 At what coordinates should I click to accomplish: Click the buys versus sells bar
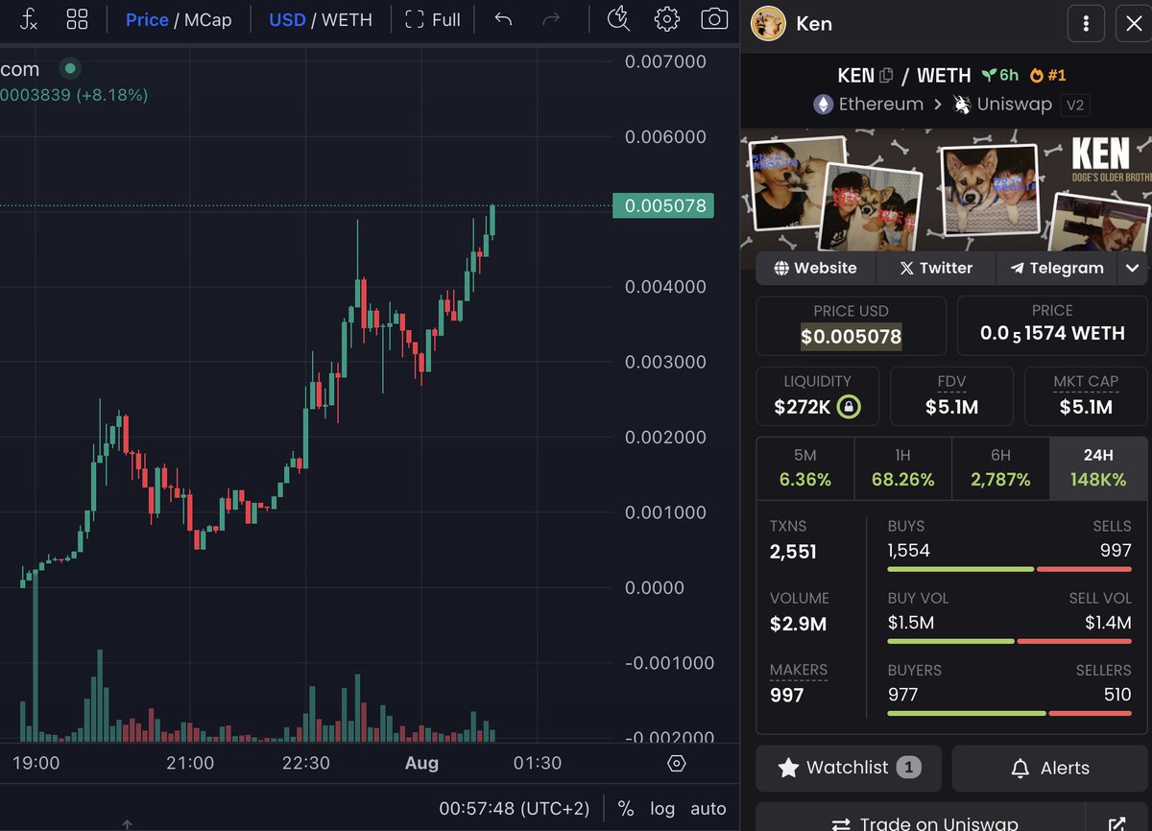coord(1010,569)
